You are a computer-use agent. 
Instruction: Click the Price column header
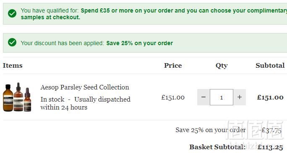click(x=173, y=66)
